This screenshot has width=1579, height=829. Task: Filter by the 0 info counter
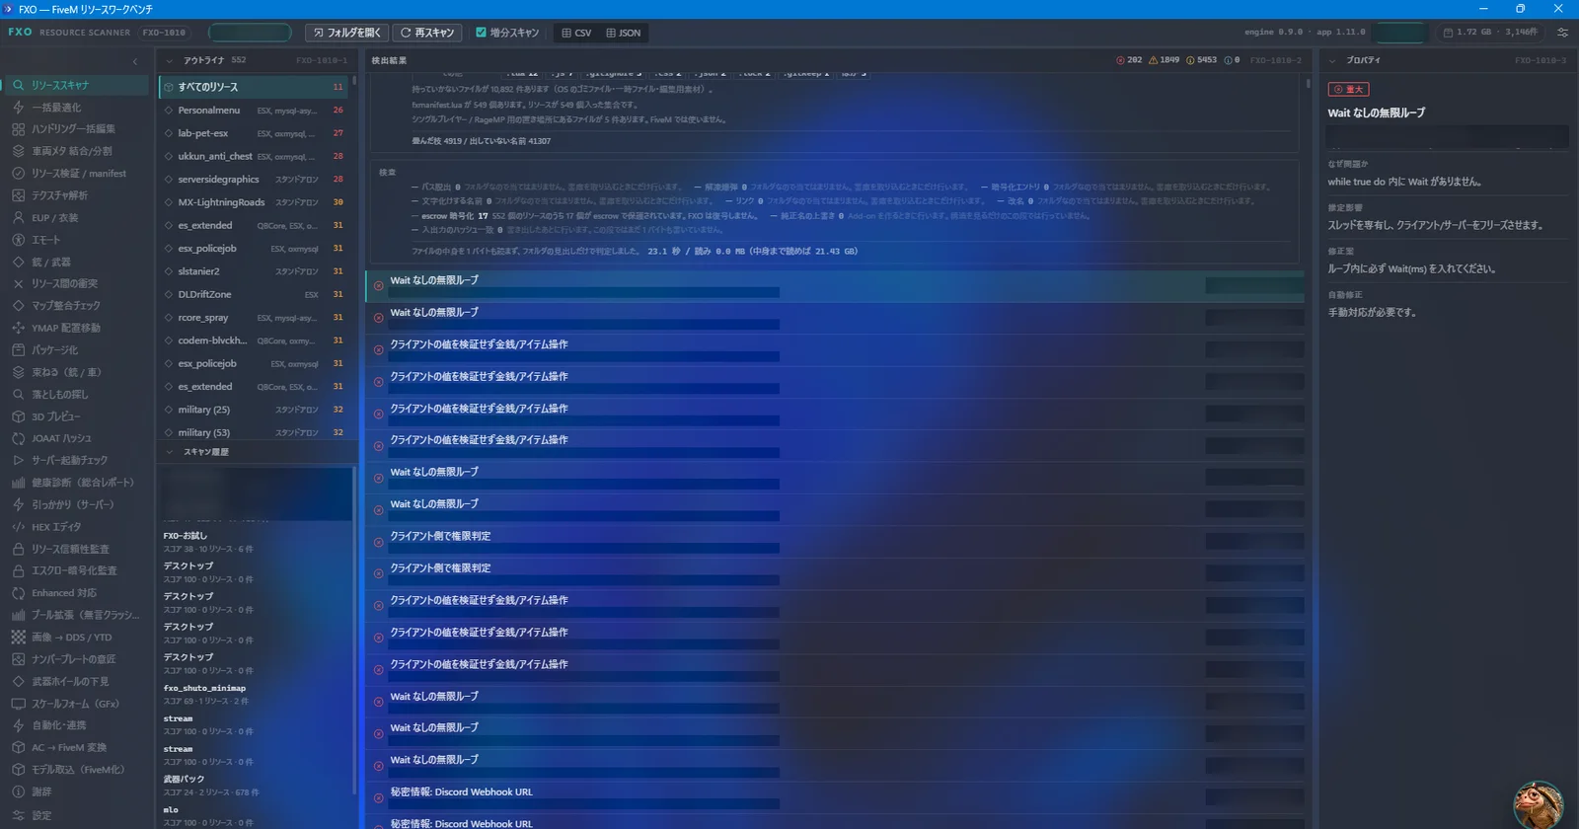[x=1232, y=60]
